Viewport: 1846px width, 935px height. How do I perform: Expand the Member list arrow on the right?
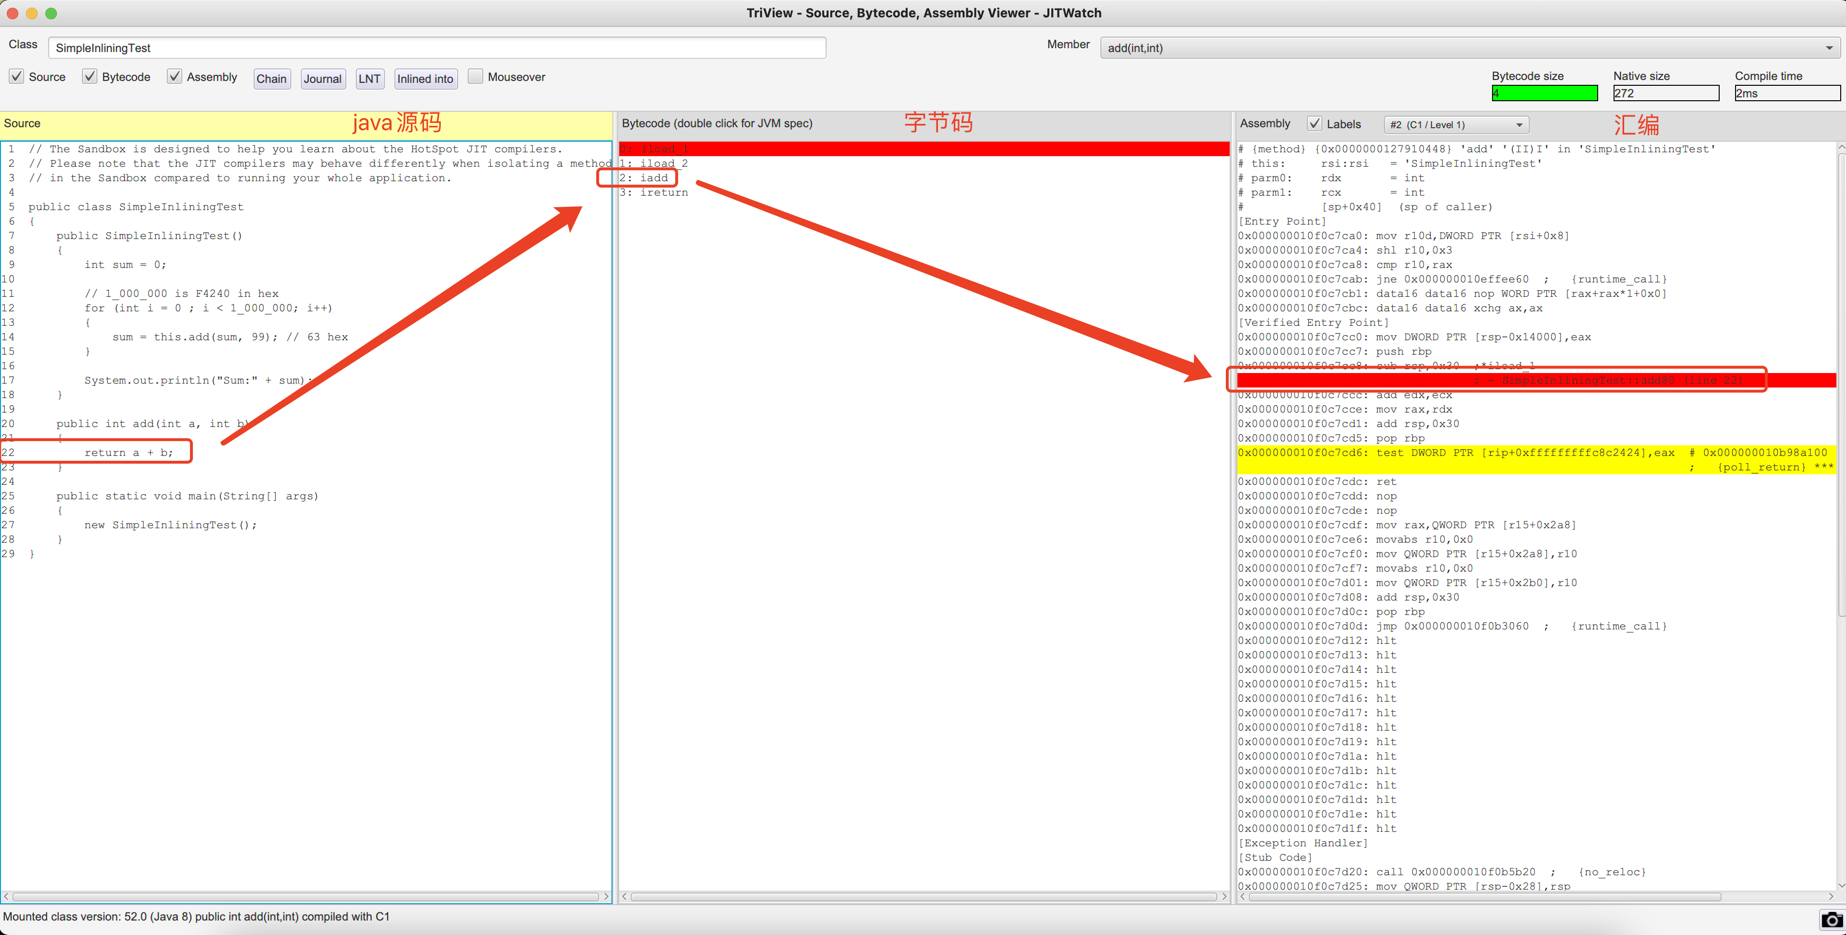click(1828, 47)
